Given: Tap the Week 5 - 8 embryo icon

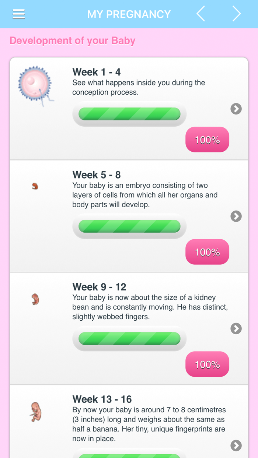Looking at the screenshot, I should coord(35,186).
